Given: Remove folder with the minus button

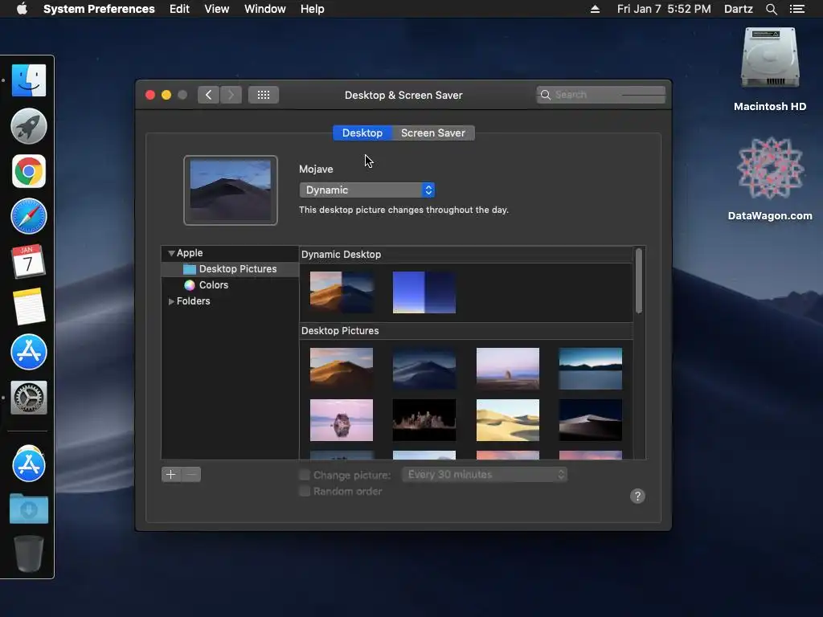Looking at the screenshot, I should coord(191,474).
